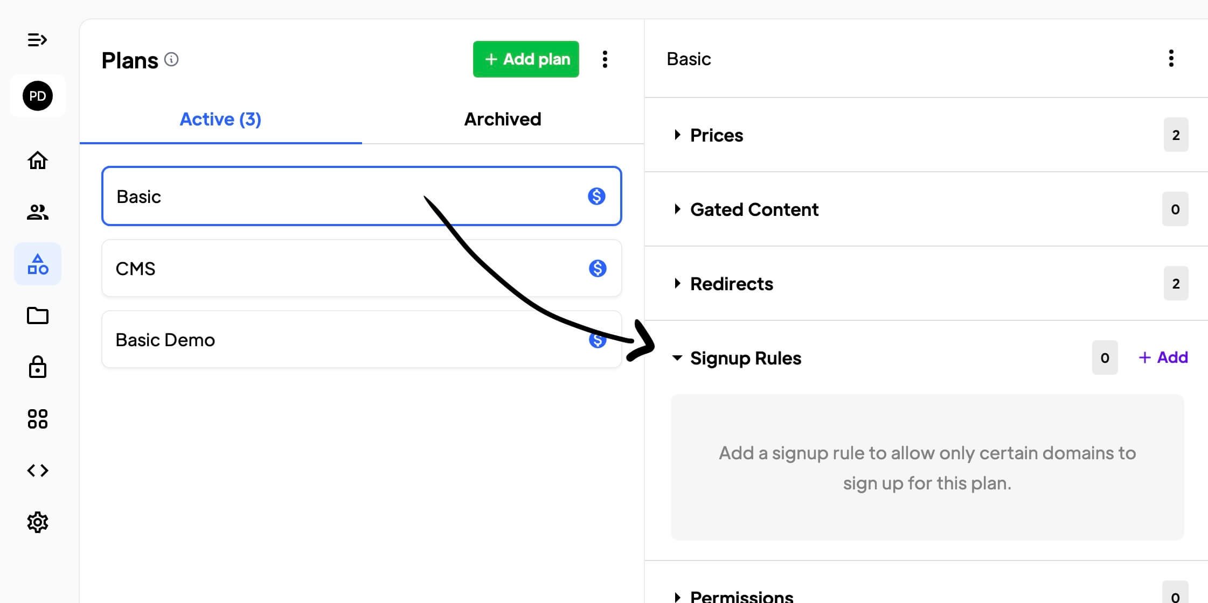
Task: Open the code brackets Dev Tools icon
Action: [38, 471]
